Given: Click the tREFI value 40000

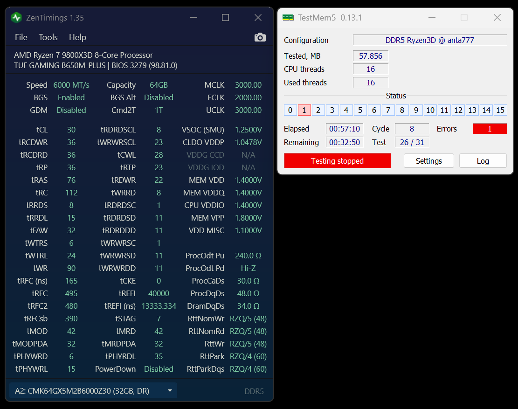Looking at the screenshot, I should click(x=159, y=293).
